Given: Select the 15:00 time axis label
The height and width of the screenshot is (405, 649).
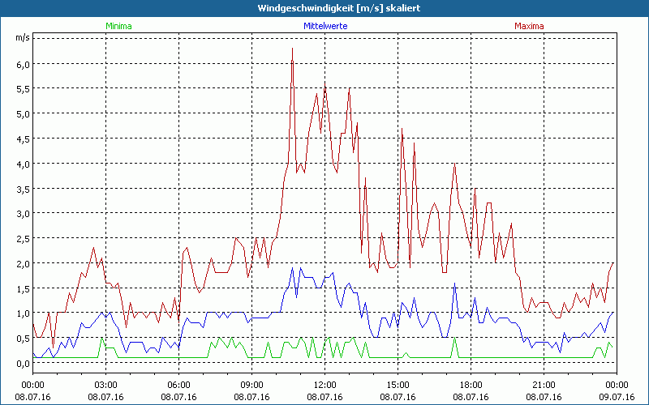Looking at the screenshot, I should (398, 385).
